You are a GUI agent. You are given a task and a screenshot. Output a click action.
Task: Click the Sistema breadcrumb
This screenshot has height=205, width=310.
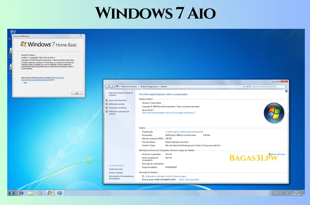[x=164, y=87]
